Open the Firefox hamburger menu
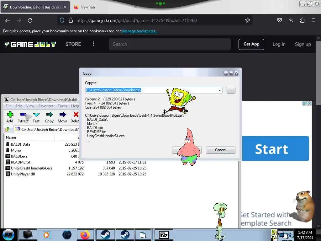This screenshot has height=241, width=321. click(313, 20)
